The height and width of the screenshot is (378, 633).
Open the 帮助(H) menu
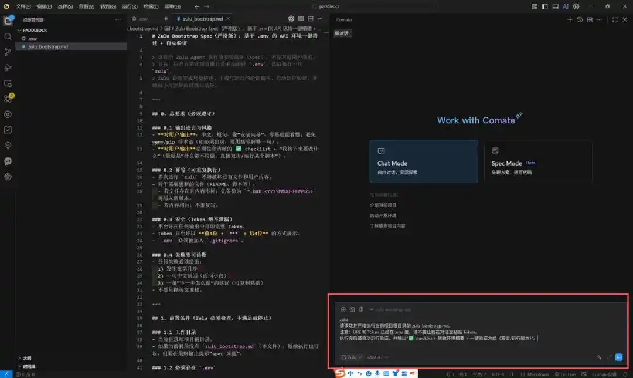tap(172, 6)
